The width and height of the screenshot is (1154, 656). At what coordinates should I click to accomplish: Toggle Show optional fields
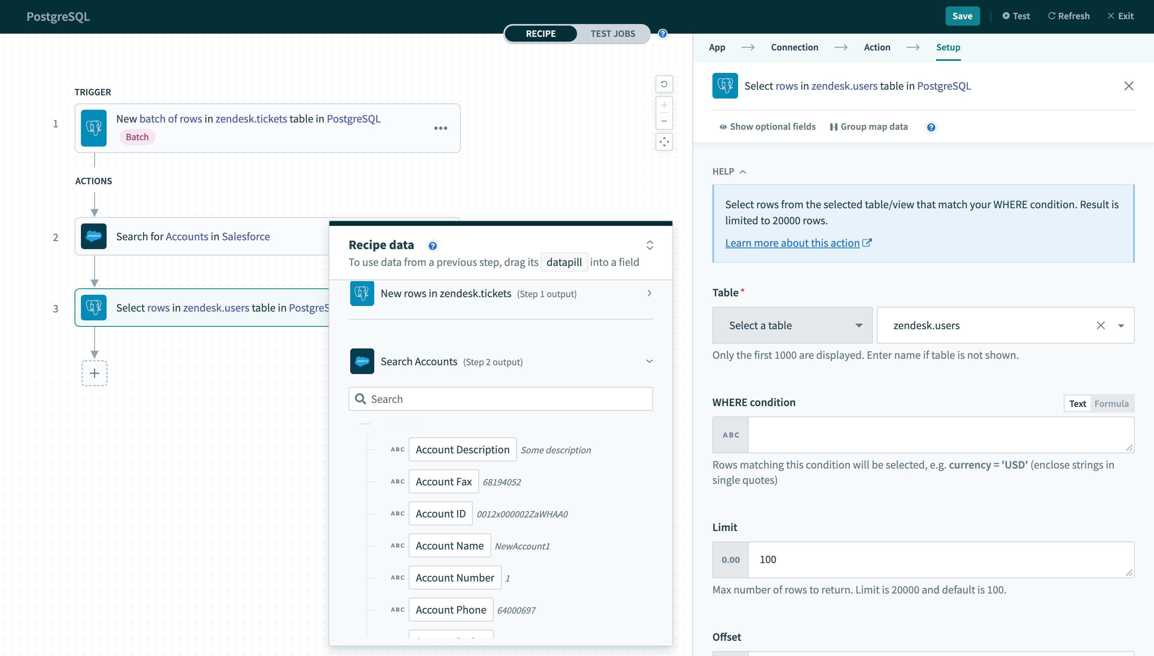pyautogui.click(x=767, y=127)
